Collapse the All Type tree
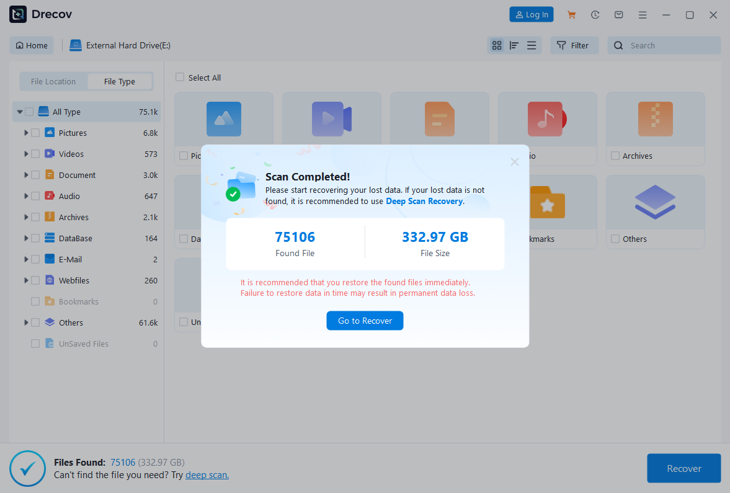This screenshot has width=730, height=493. [x=18, y=112]
